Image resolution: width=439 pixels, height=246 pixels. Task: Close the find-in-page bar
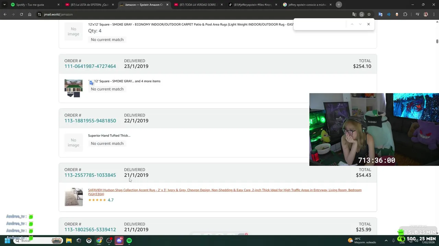coord(368,24)
